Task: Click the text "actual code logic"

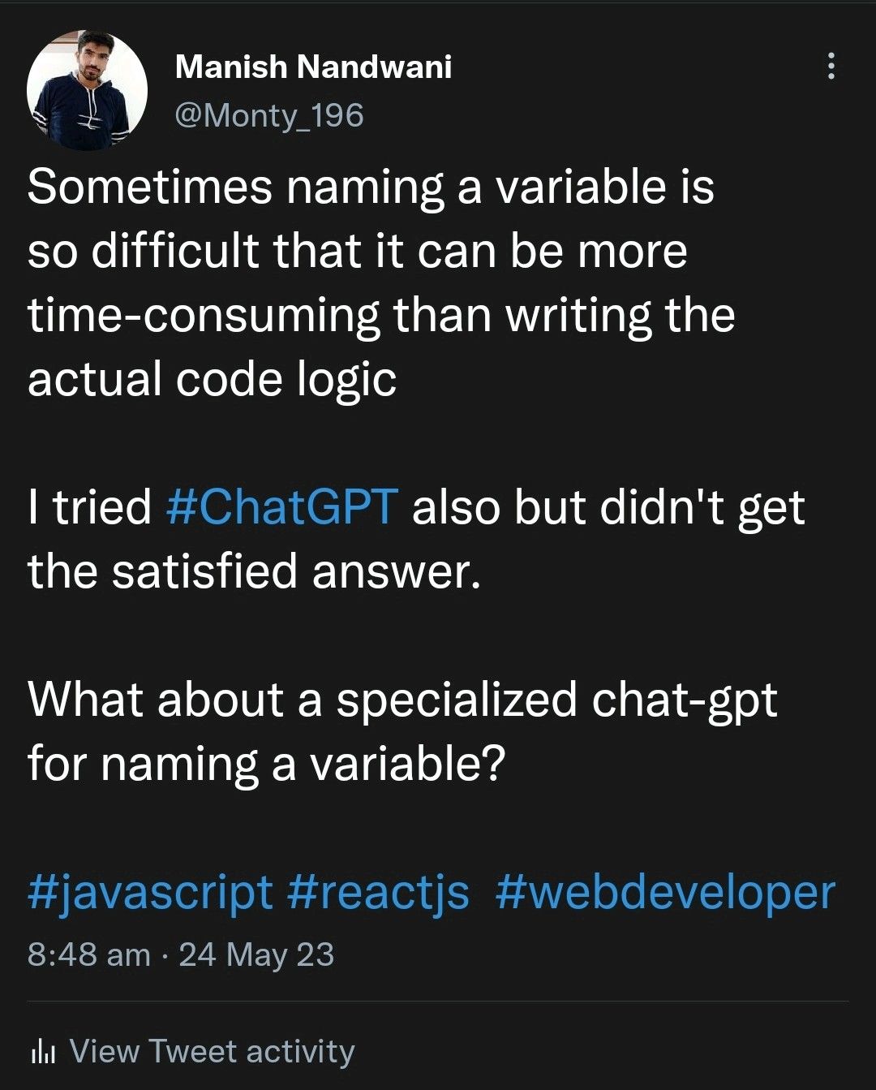Action: point(212,379)
